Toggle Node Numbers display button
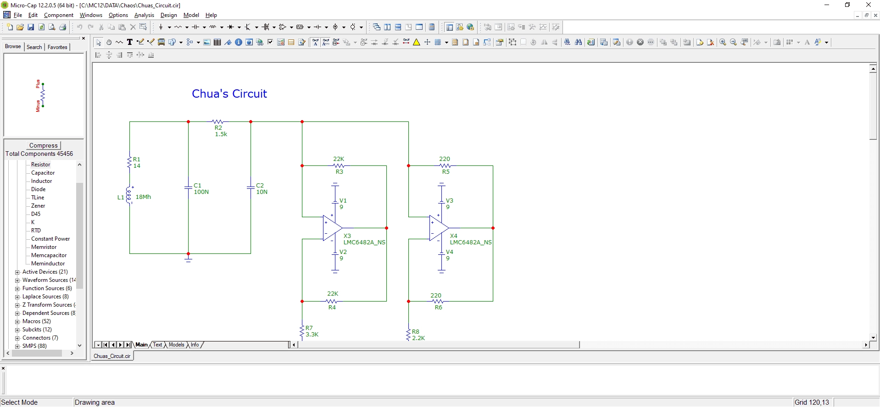880x407 pixels. tap(336, 42)
